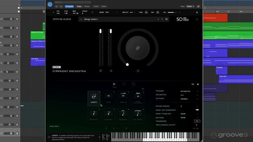Click the Compare button
253x142 pixels.
pos(70,6)
